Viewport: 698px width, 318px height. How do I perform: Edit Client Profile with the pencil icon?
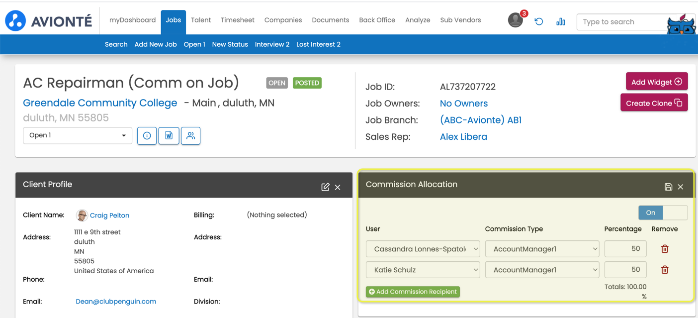pos(325,187)
